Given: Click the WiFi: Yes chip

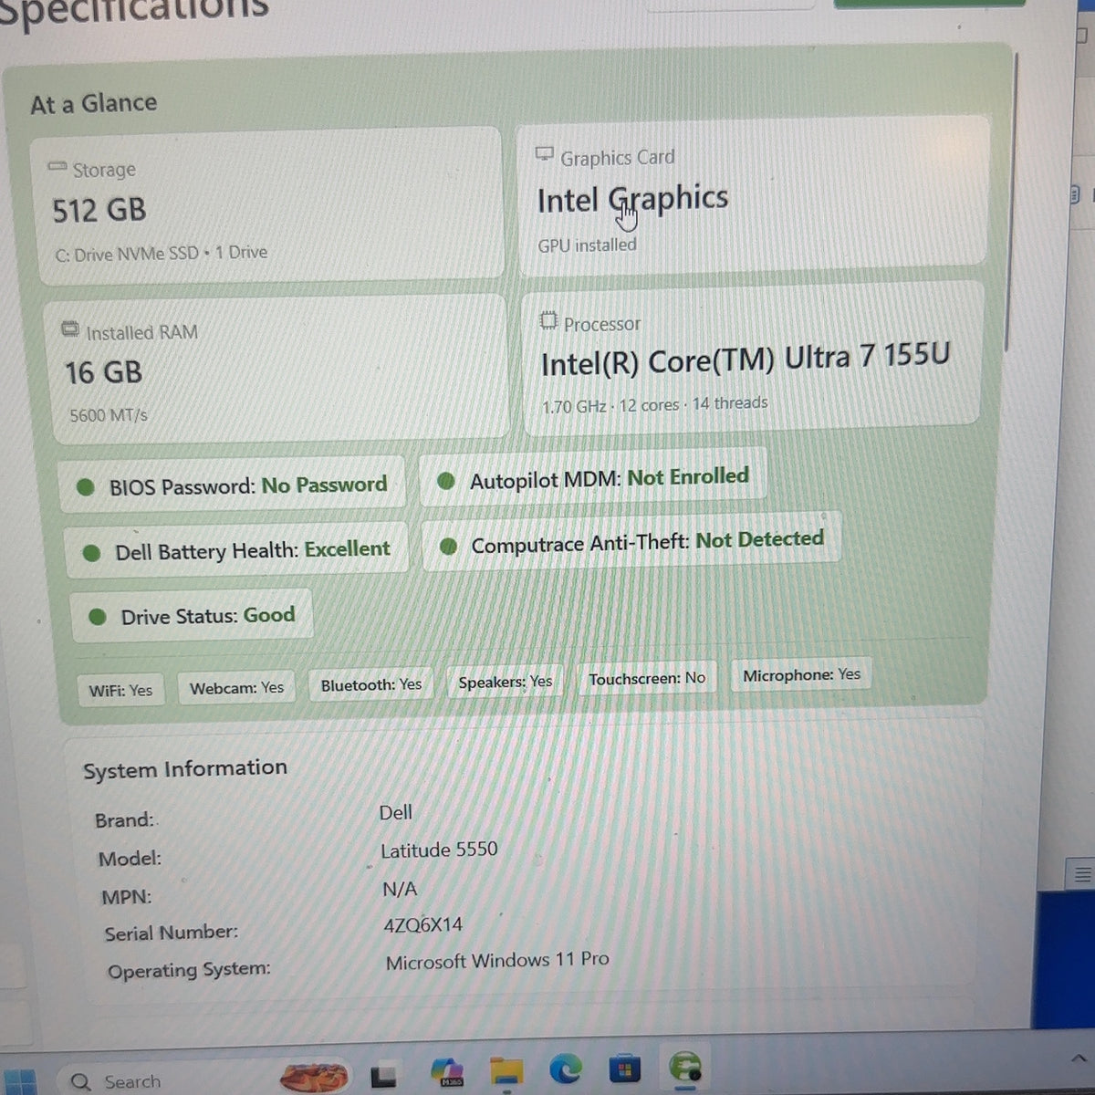Looking at the screenshot, I should (x=120, y=690).
